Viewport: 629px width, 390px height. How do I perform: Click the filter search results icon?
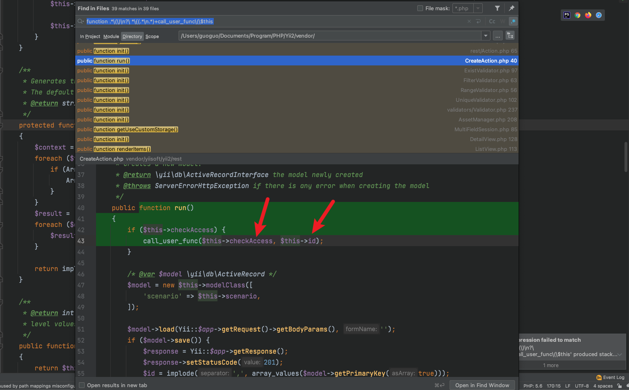[497, 8]
